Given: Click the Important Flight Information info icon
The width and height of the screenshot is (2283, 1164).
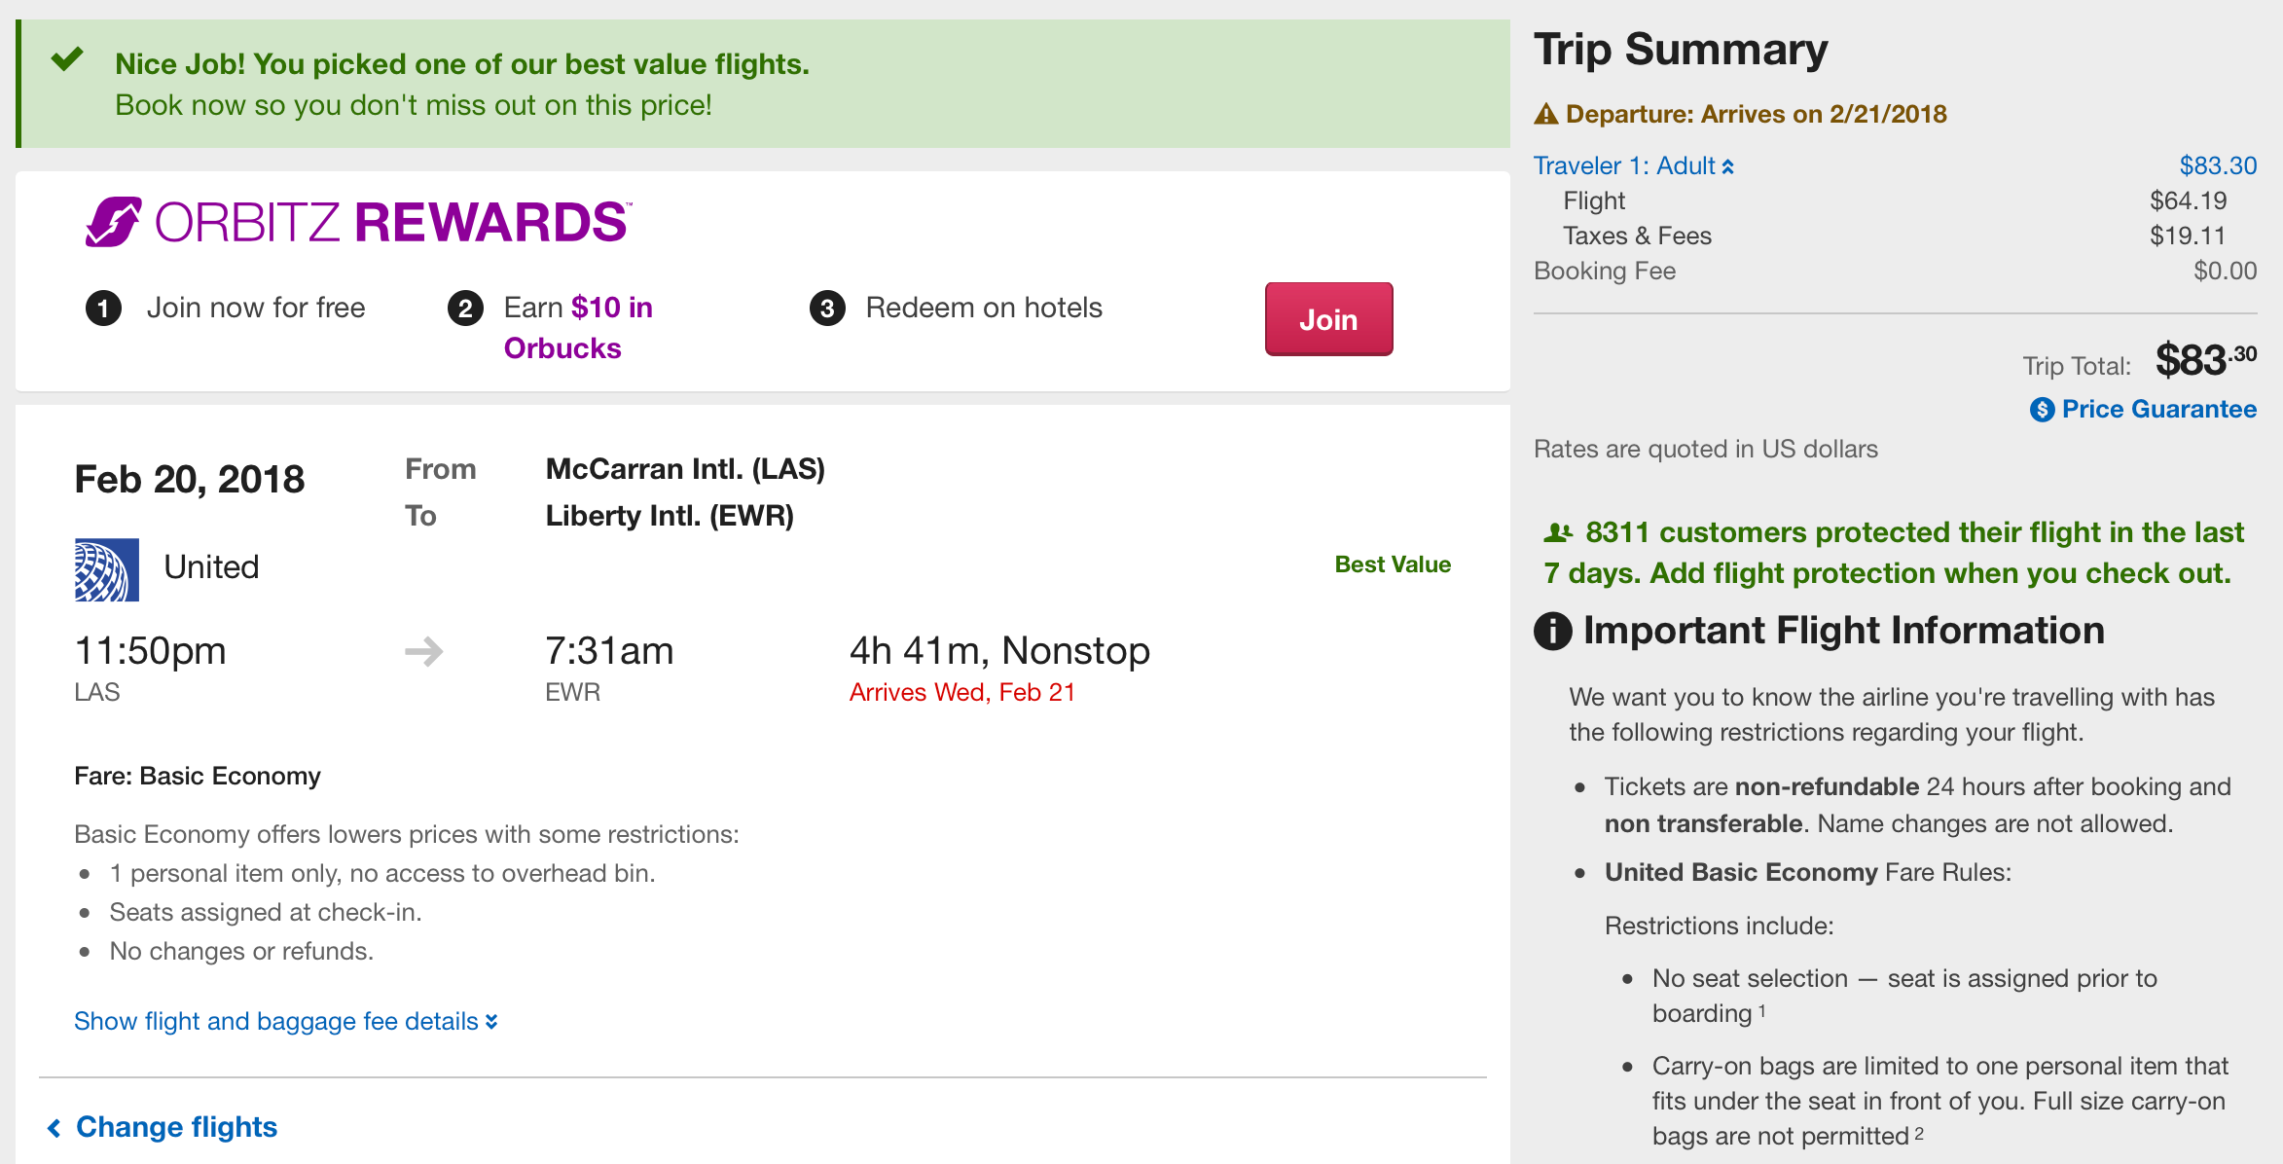Looking at the screenshot, I should [x=1552, y=631].
